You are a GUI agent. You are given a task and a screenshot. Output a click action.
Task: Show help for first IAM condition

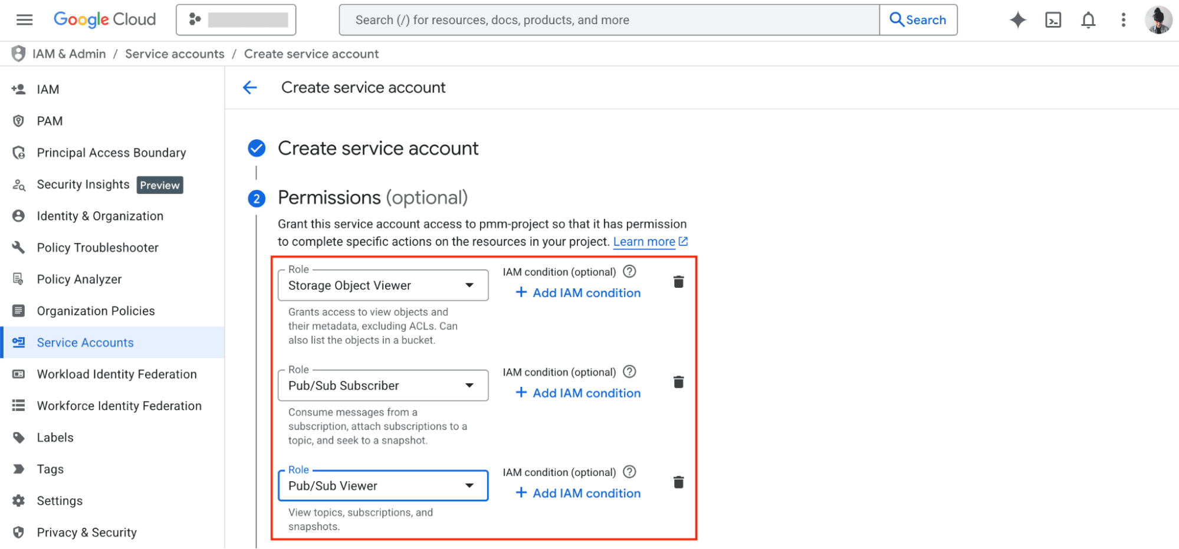click(x=629, y=272)
